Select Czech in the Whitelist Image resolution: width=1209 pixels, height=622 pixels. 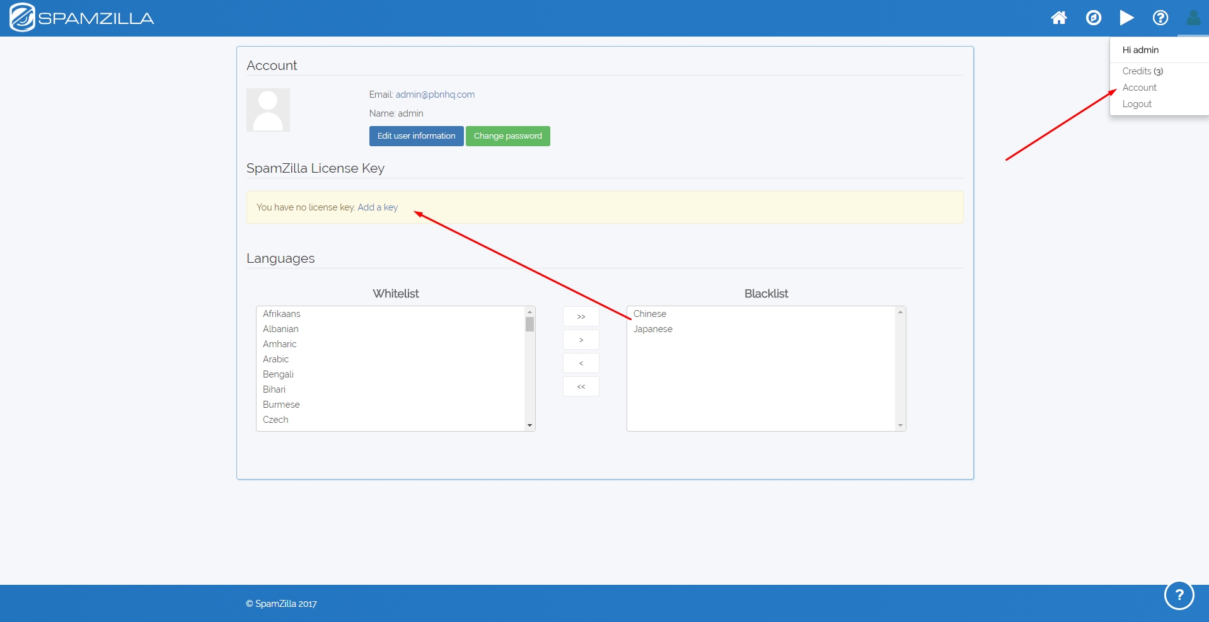[391, 420]
